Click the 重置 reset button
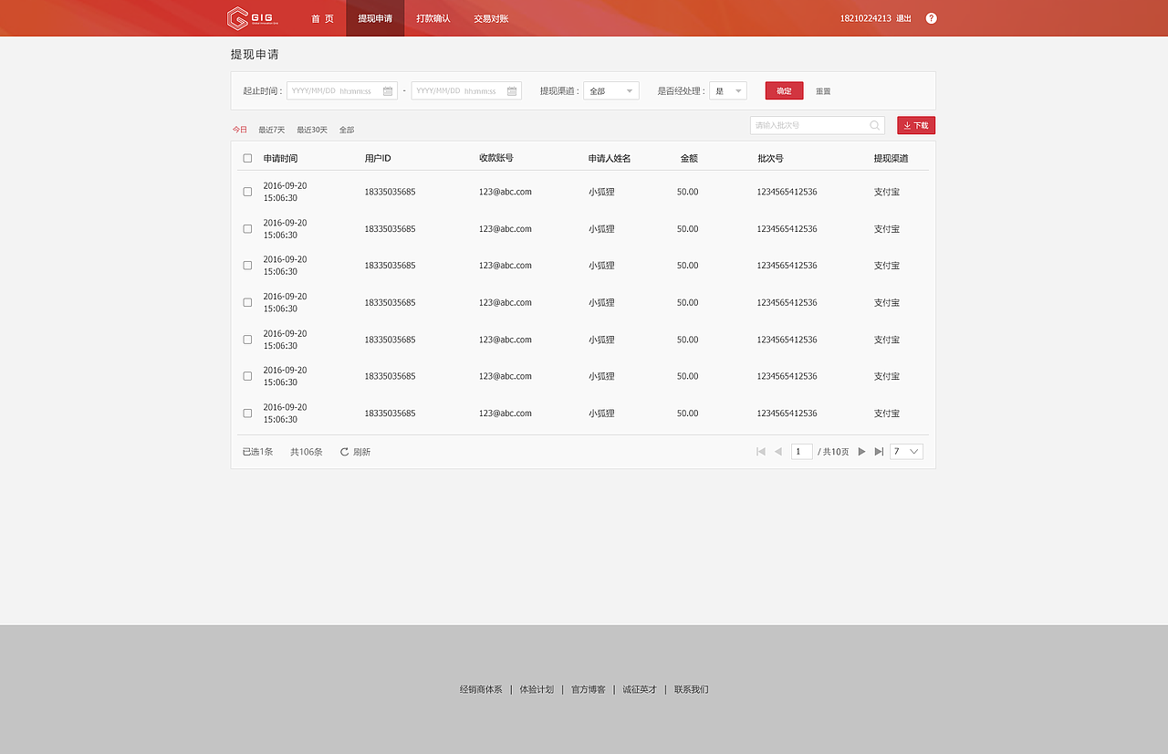The height and width of the screenshot is (754, 1168). pos(823,91)
